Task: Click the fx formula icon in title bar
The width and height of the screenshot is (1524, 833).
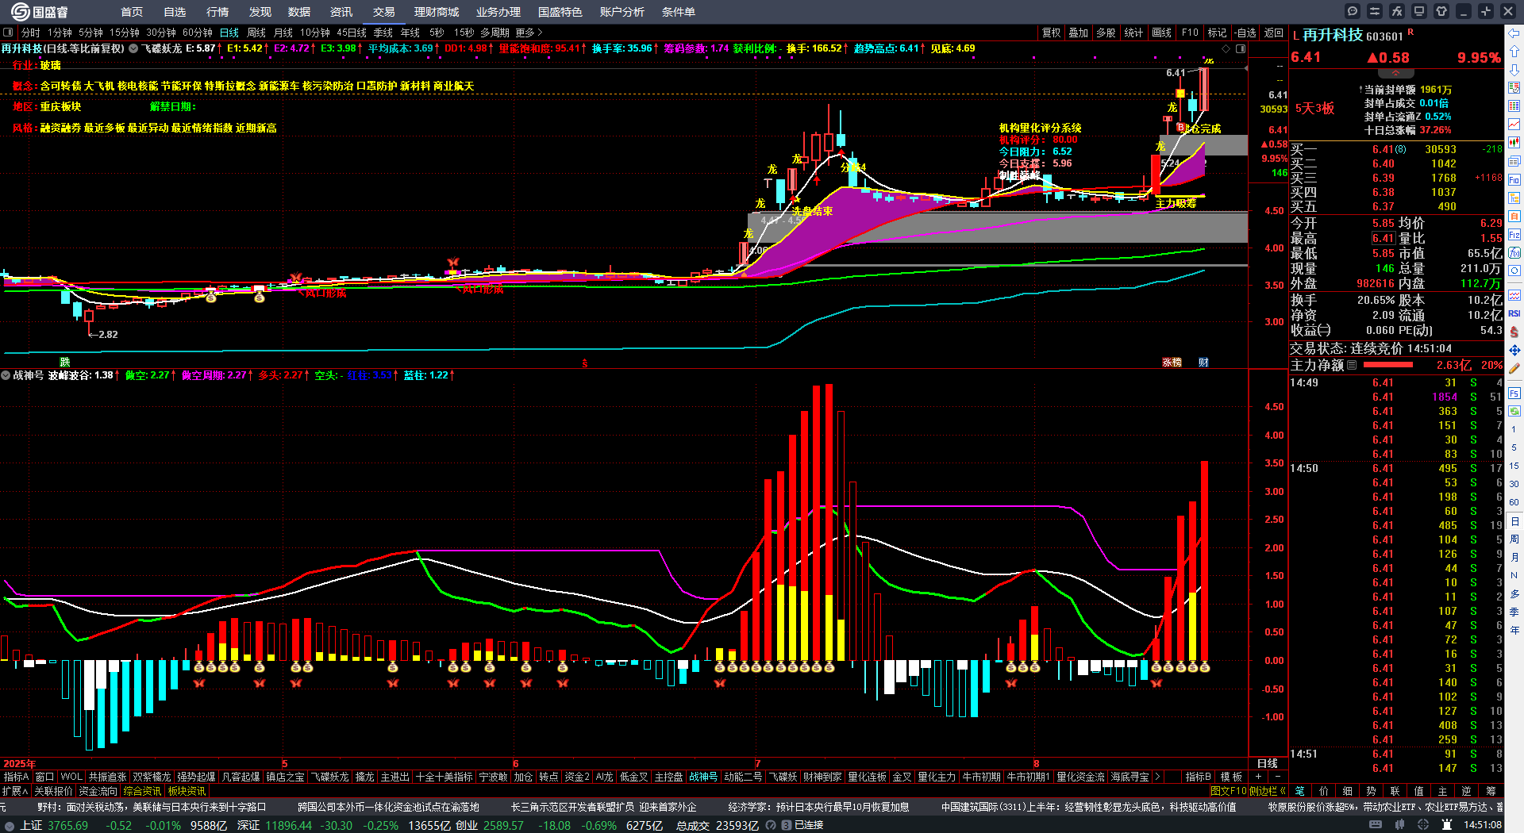Action: pos(1397,11)
